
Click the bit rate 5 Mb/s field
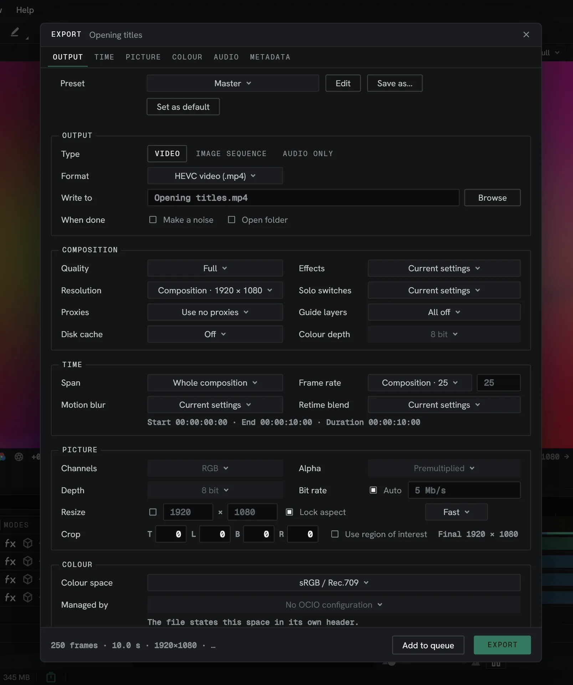point(464,490)
